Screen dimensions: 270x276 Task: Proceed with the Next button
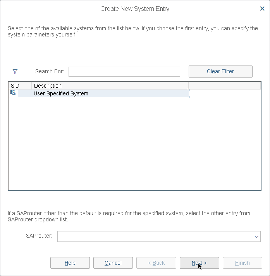pyautogui.click(x=199, y=263)
